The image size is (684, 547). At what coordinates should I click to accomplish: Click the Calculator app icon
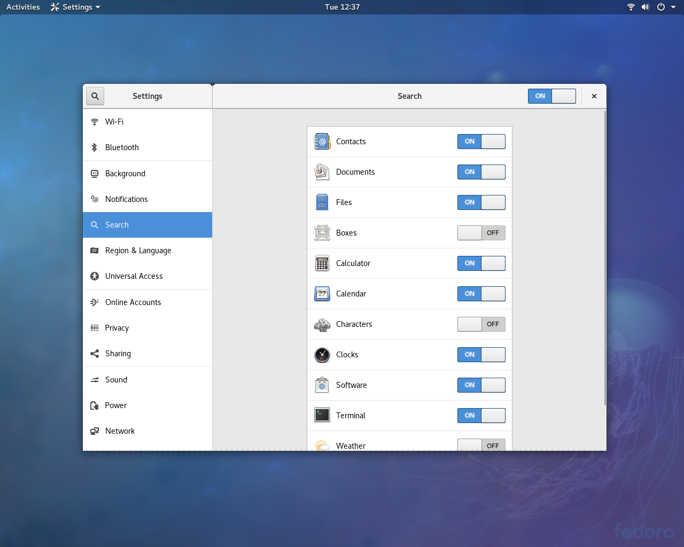tap(322, 263)
